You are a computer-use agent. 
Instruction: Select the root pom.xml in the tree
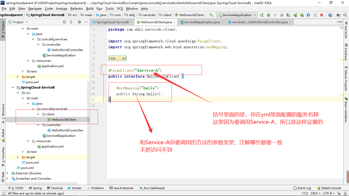click(25, 168)
